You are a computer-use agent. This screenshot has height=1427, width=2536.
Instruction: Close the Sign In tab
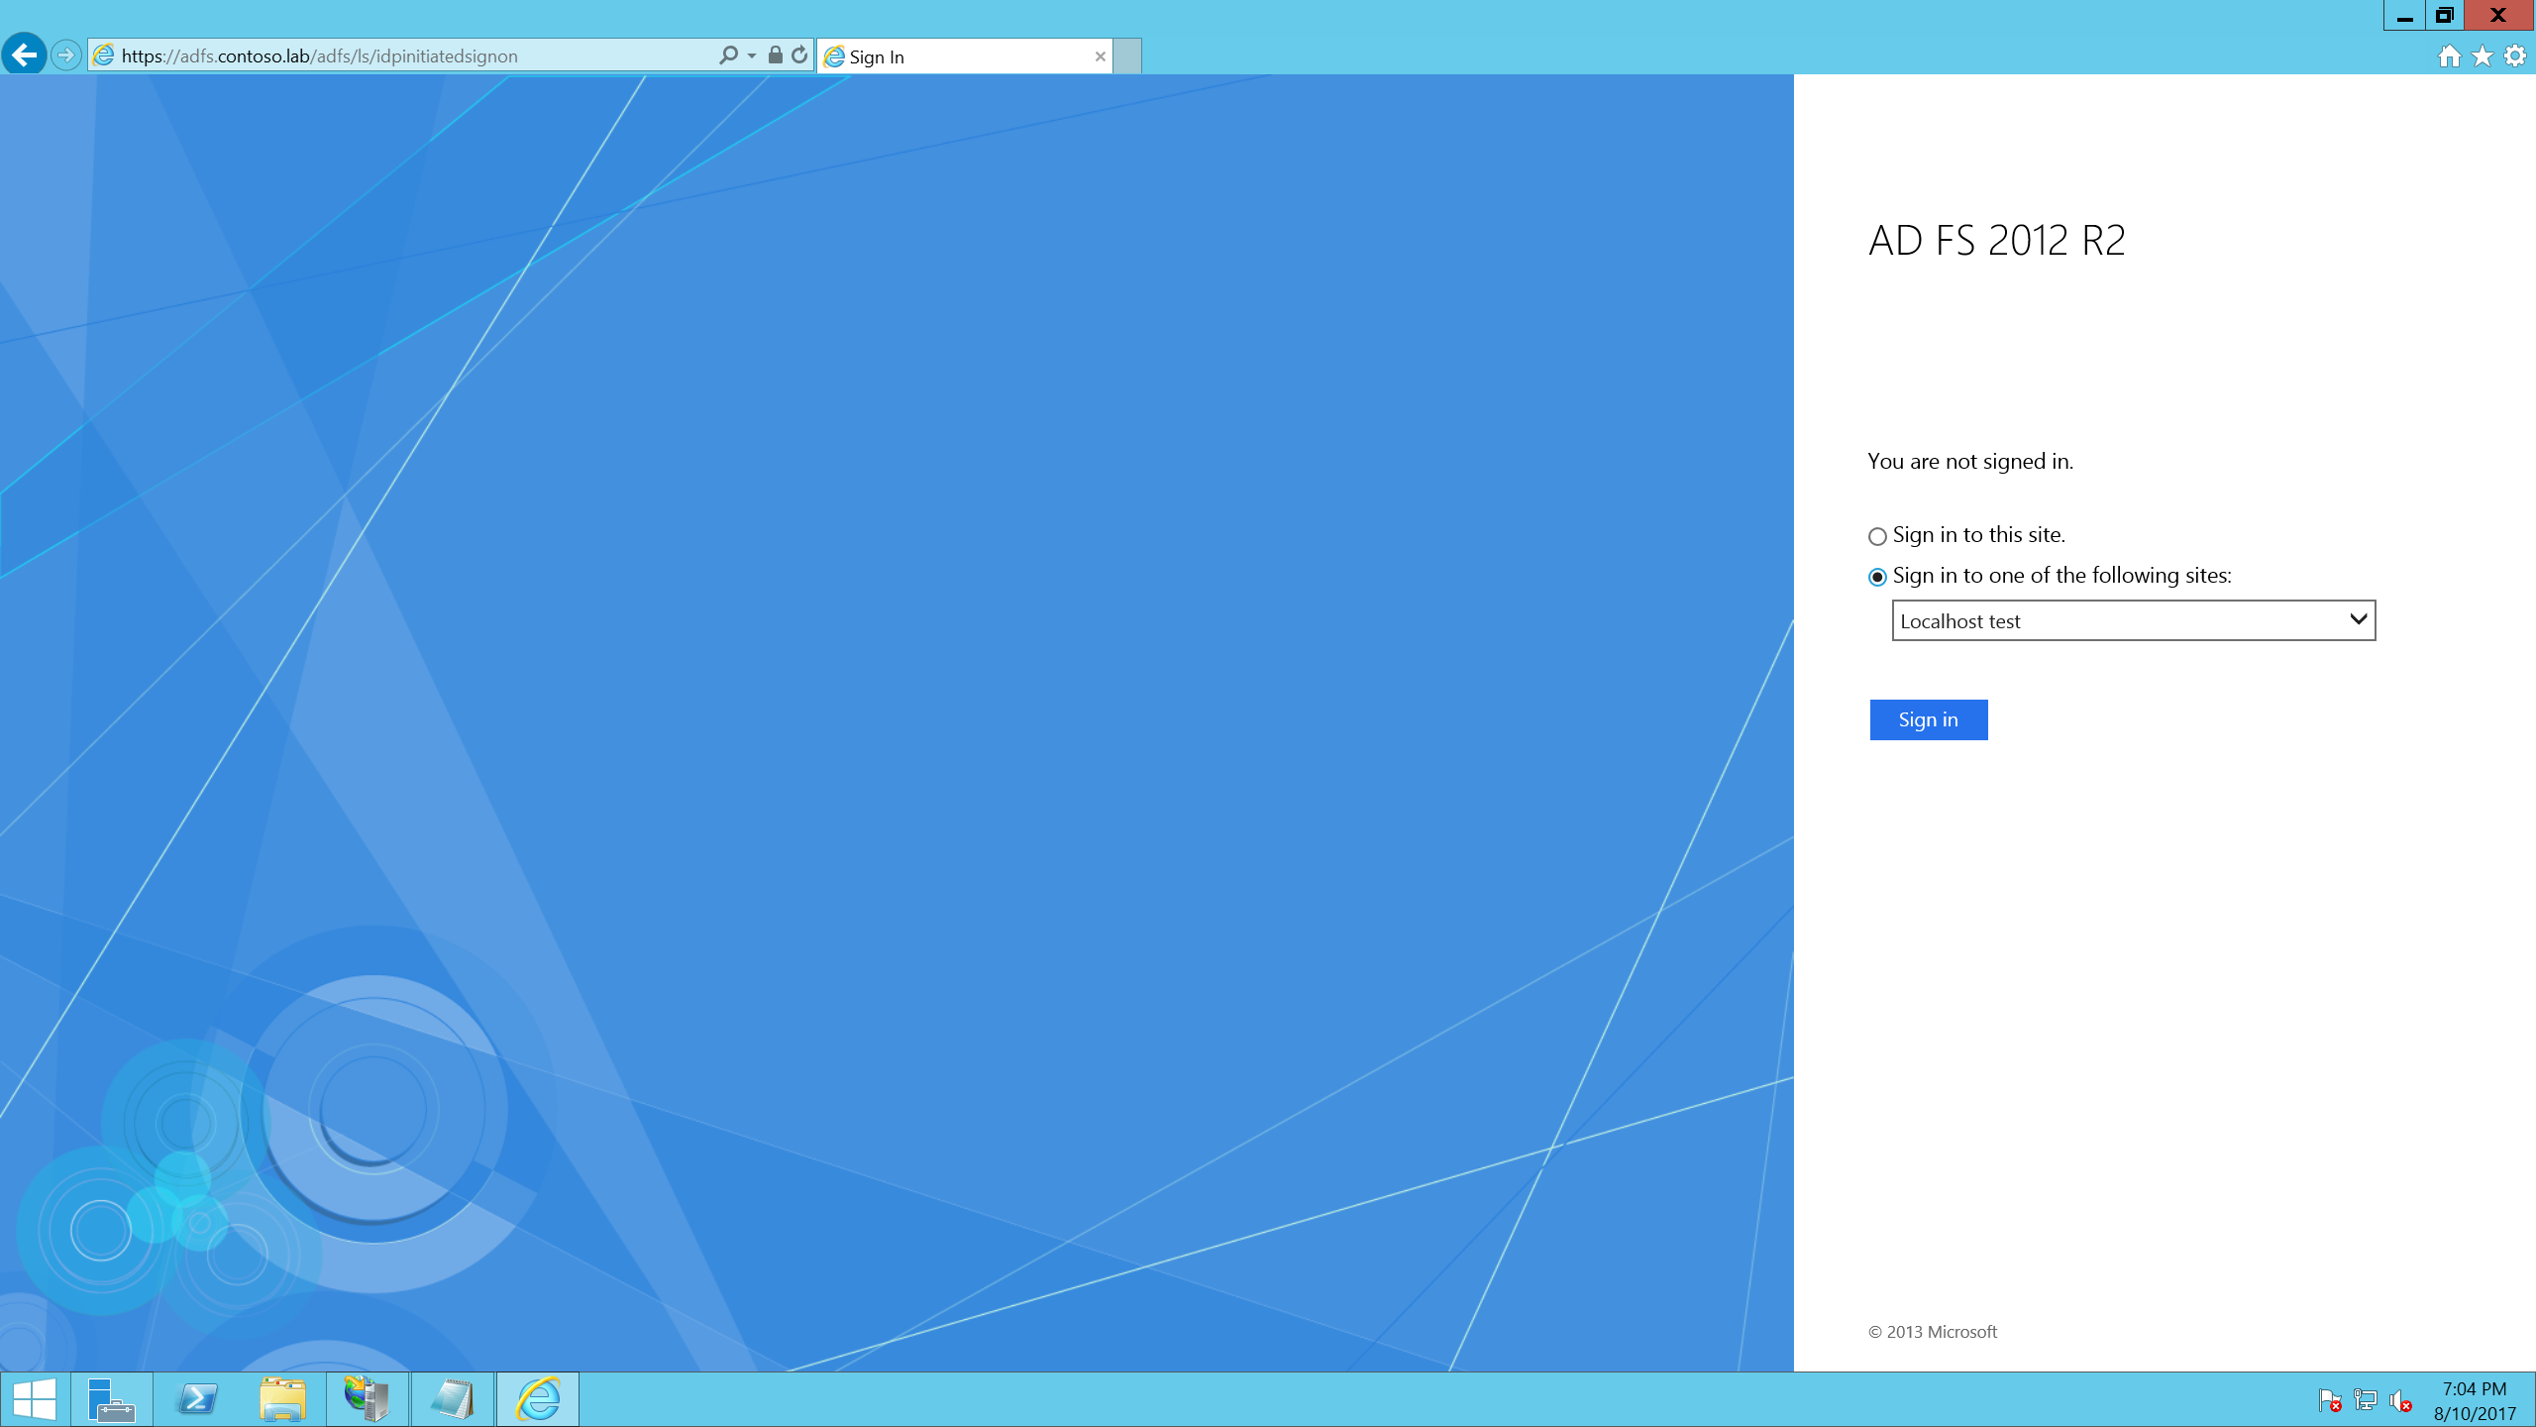pyautogui.click(x=1100, y=56)
